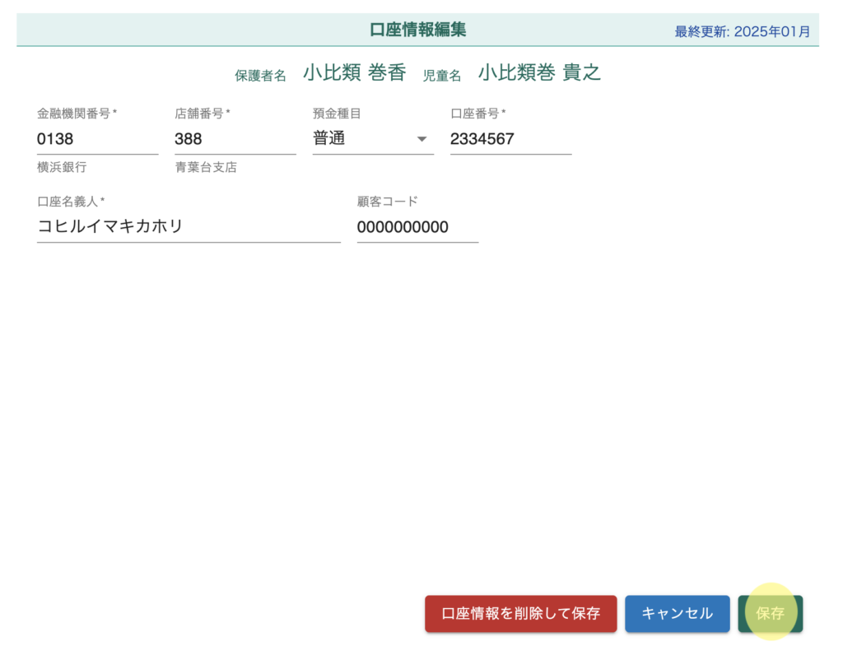Click the 店舗番号 field showing 388
The image size is (843, 646).
pyautogui.click(x=235, y=139)
